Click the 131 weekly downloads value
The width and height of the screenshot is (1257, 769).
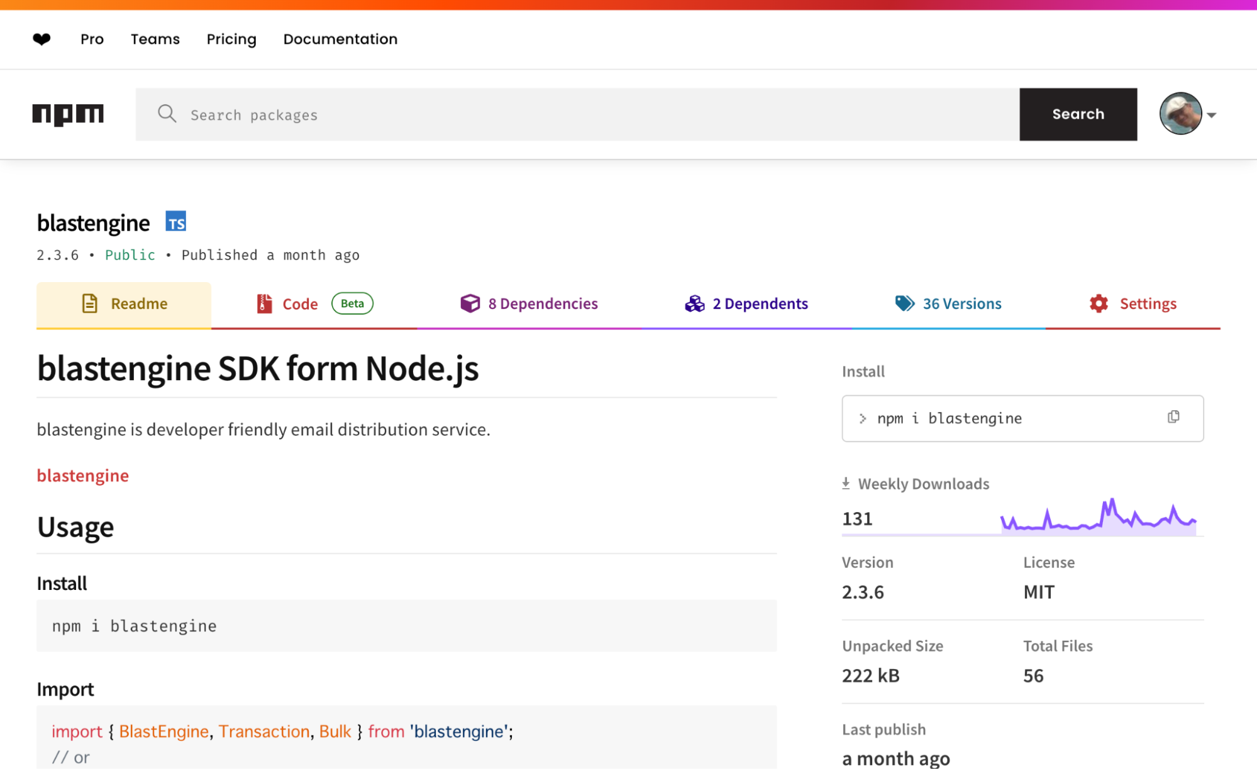tap(857, 519)
